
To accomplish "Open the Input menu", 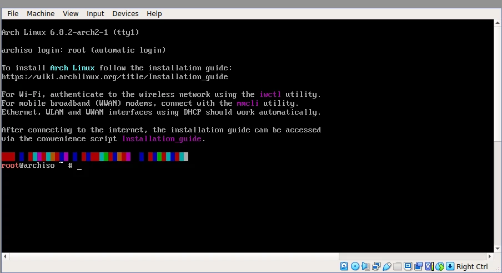I will click(x=96, y=13).
